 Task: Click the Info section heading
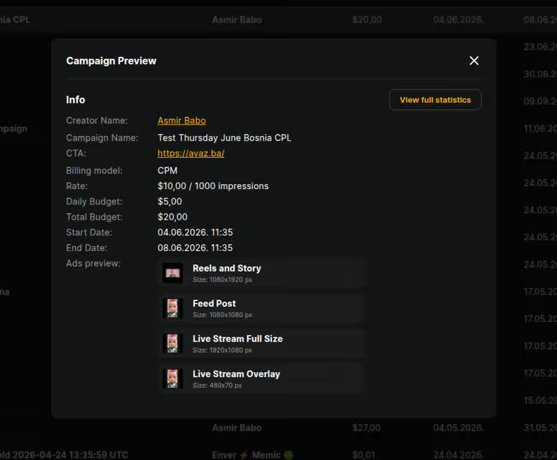(75, 100)
